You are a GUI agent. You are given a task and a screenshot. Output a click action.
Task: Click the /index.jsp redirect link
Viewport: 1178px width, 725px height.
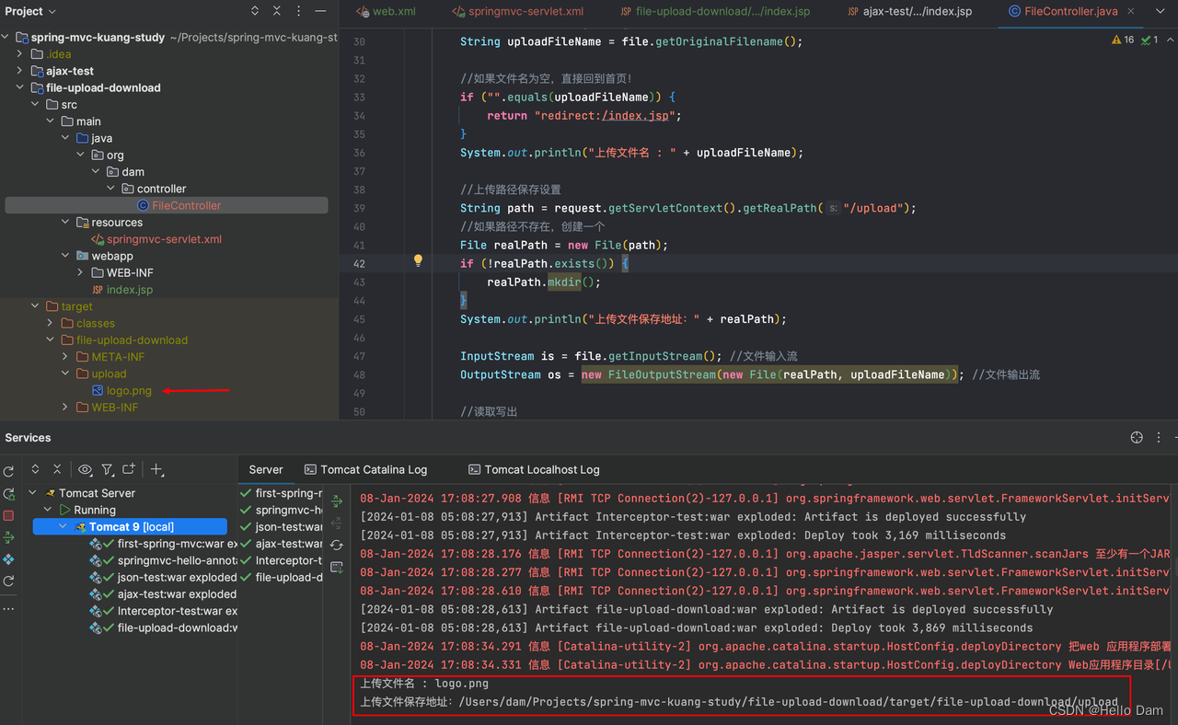(x=637, y=115)
